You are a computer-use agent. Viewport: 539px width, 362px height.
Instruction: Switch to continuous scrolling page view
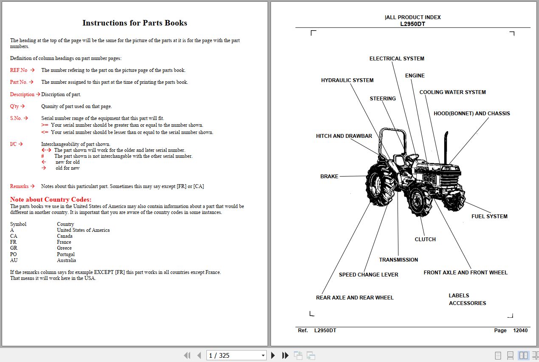511,355
